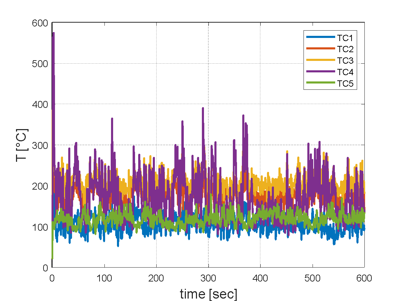Click the TC2 legend label

point(345,49)
